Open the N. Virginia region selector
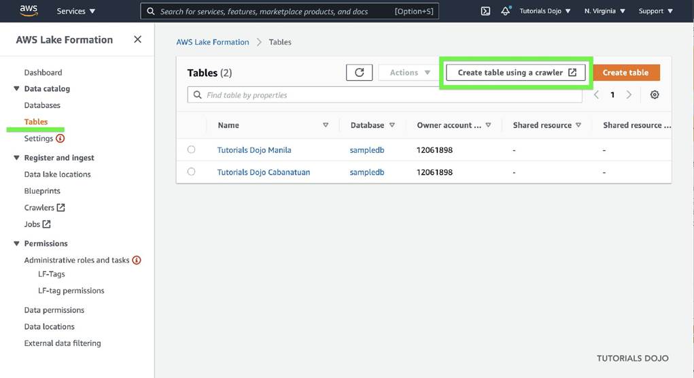This screenshot has width=694, height=378. pos(604,11)
